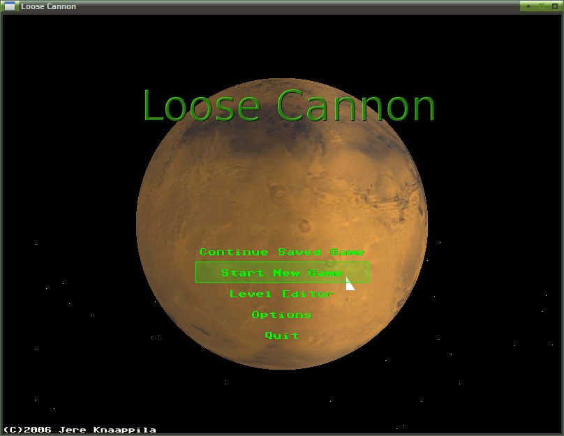Click the window menu icon in title bar
The height and width of the screenshot is (436, 564).
pyautogui.click(x=9, y=6)
